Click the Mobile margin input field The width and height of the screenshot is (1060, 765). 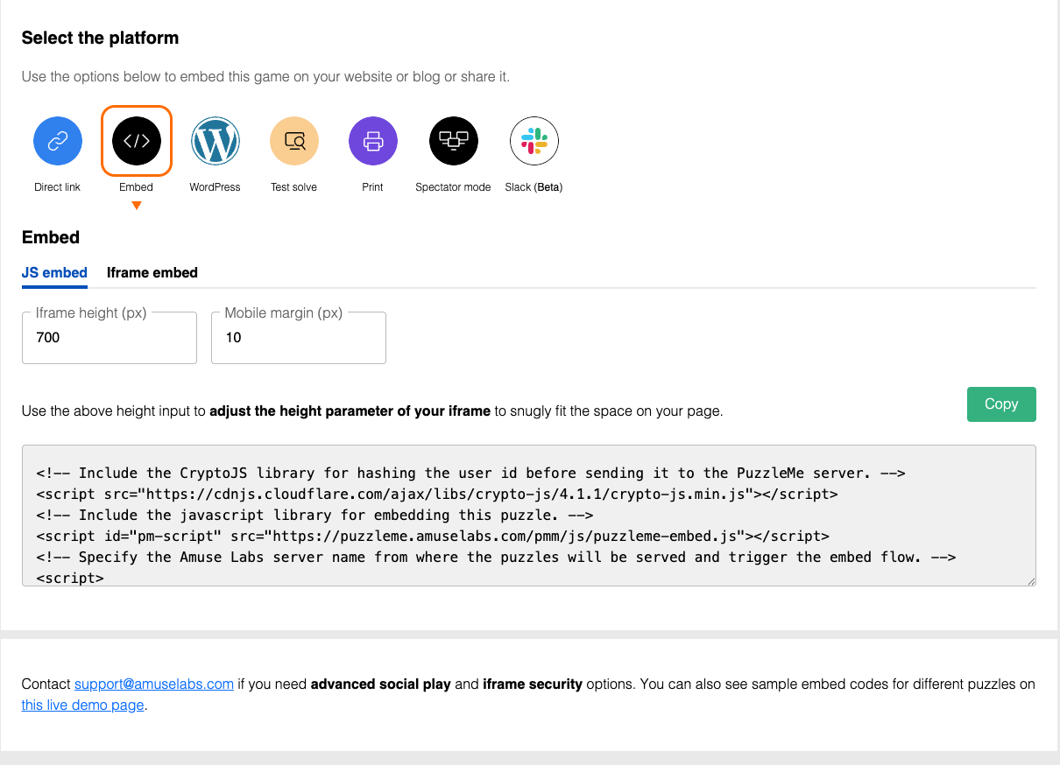pos(299,338)
